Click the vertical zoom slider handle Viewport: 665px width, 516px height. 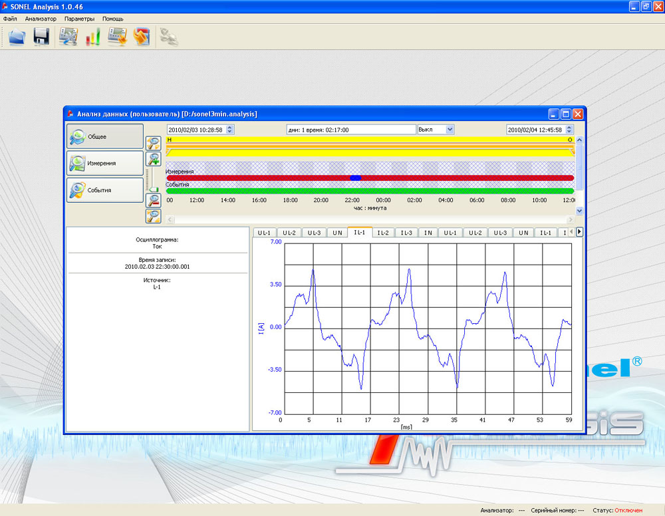click(x=154, y=189)
